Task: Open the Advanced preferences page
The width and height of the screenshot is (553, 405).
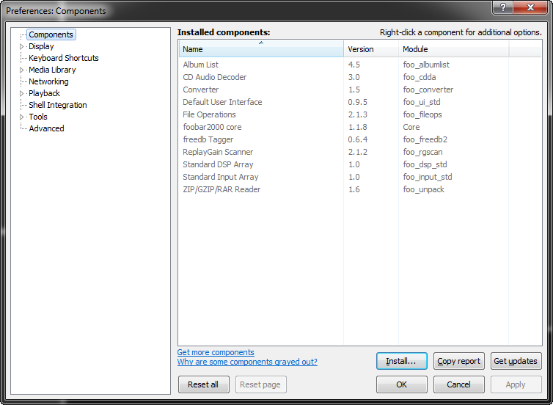Action: click(x=46, y=128)
